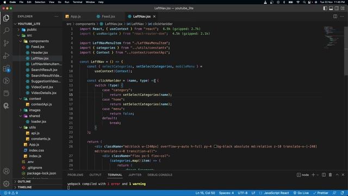Change indentation via Spaces: 4
Viewport: 348px width, 196px height.
point(226,193)
